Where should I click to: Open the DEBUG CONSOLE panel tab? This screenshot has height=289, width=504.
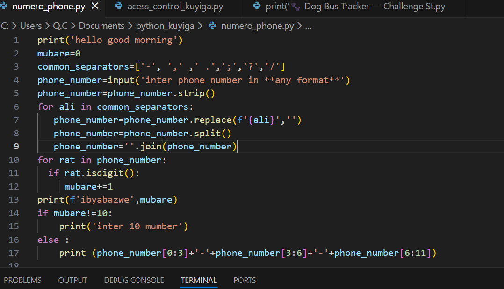pyautogui.click(x=134, y=280)
